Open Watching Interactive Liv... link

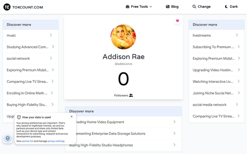(217, 82)
